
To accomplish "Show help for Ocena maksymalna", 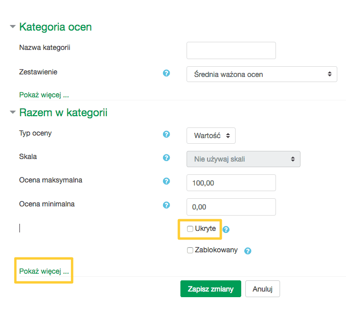I will coord(166,181).
